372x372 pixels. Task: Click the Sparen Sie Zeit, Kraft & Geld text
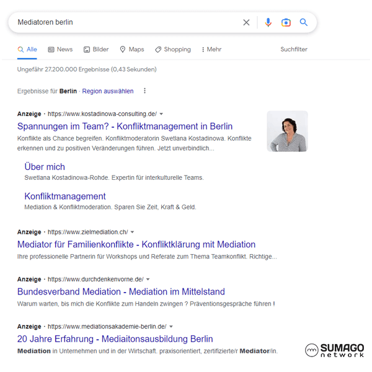tap(155, 207)
